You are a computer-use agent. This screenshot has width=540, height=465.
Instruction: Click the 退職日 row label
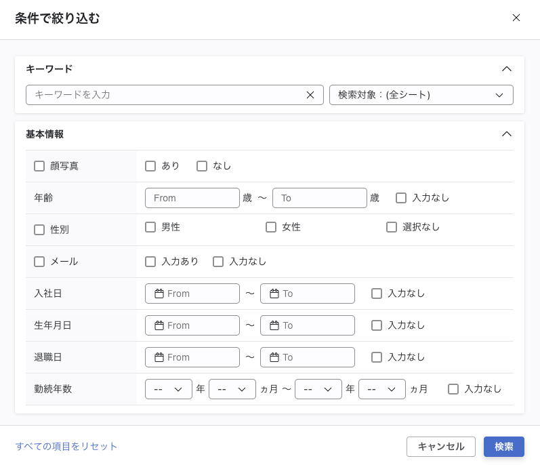[x=48, y=357]
